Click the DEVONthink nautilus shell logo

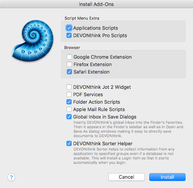(x=33, y=41)
